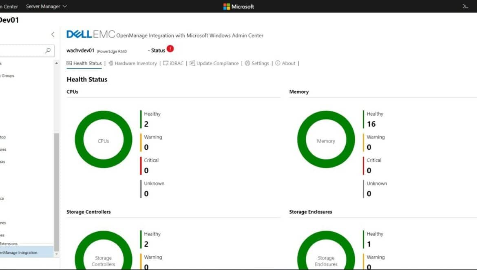
Task: Click the Storage Controllers section heading
Action: coord(88,212)
